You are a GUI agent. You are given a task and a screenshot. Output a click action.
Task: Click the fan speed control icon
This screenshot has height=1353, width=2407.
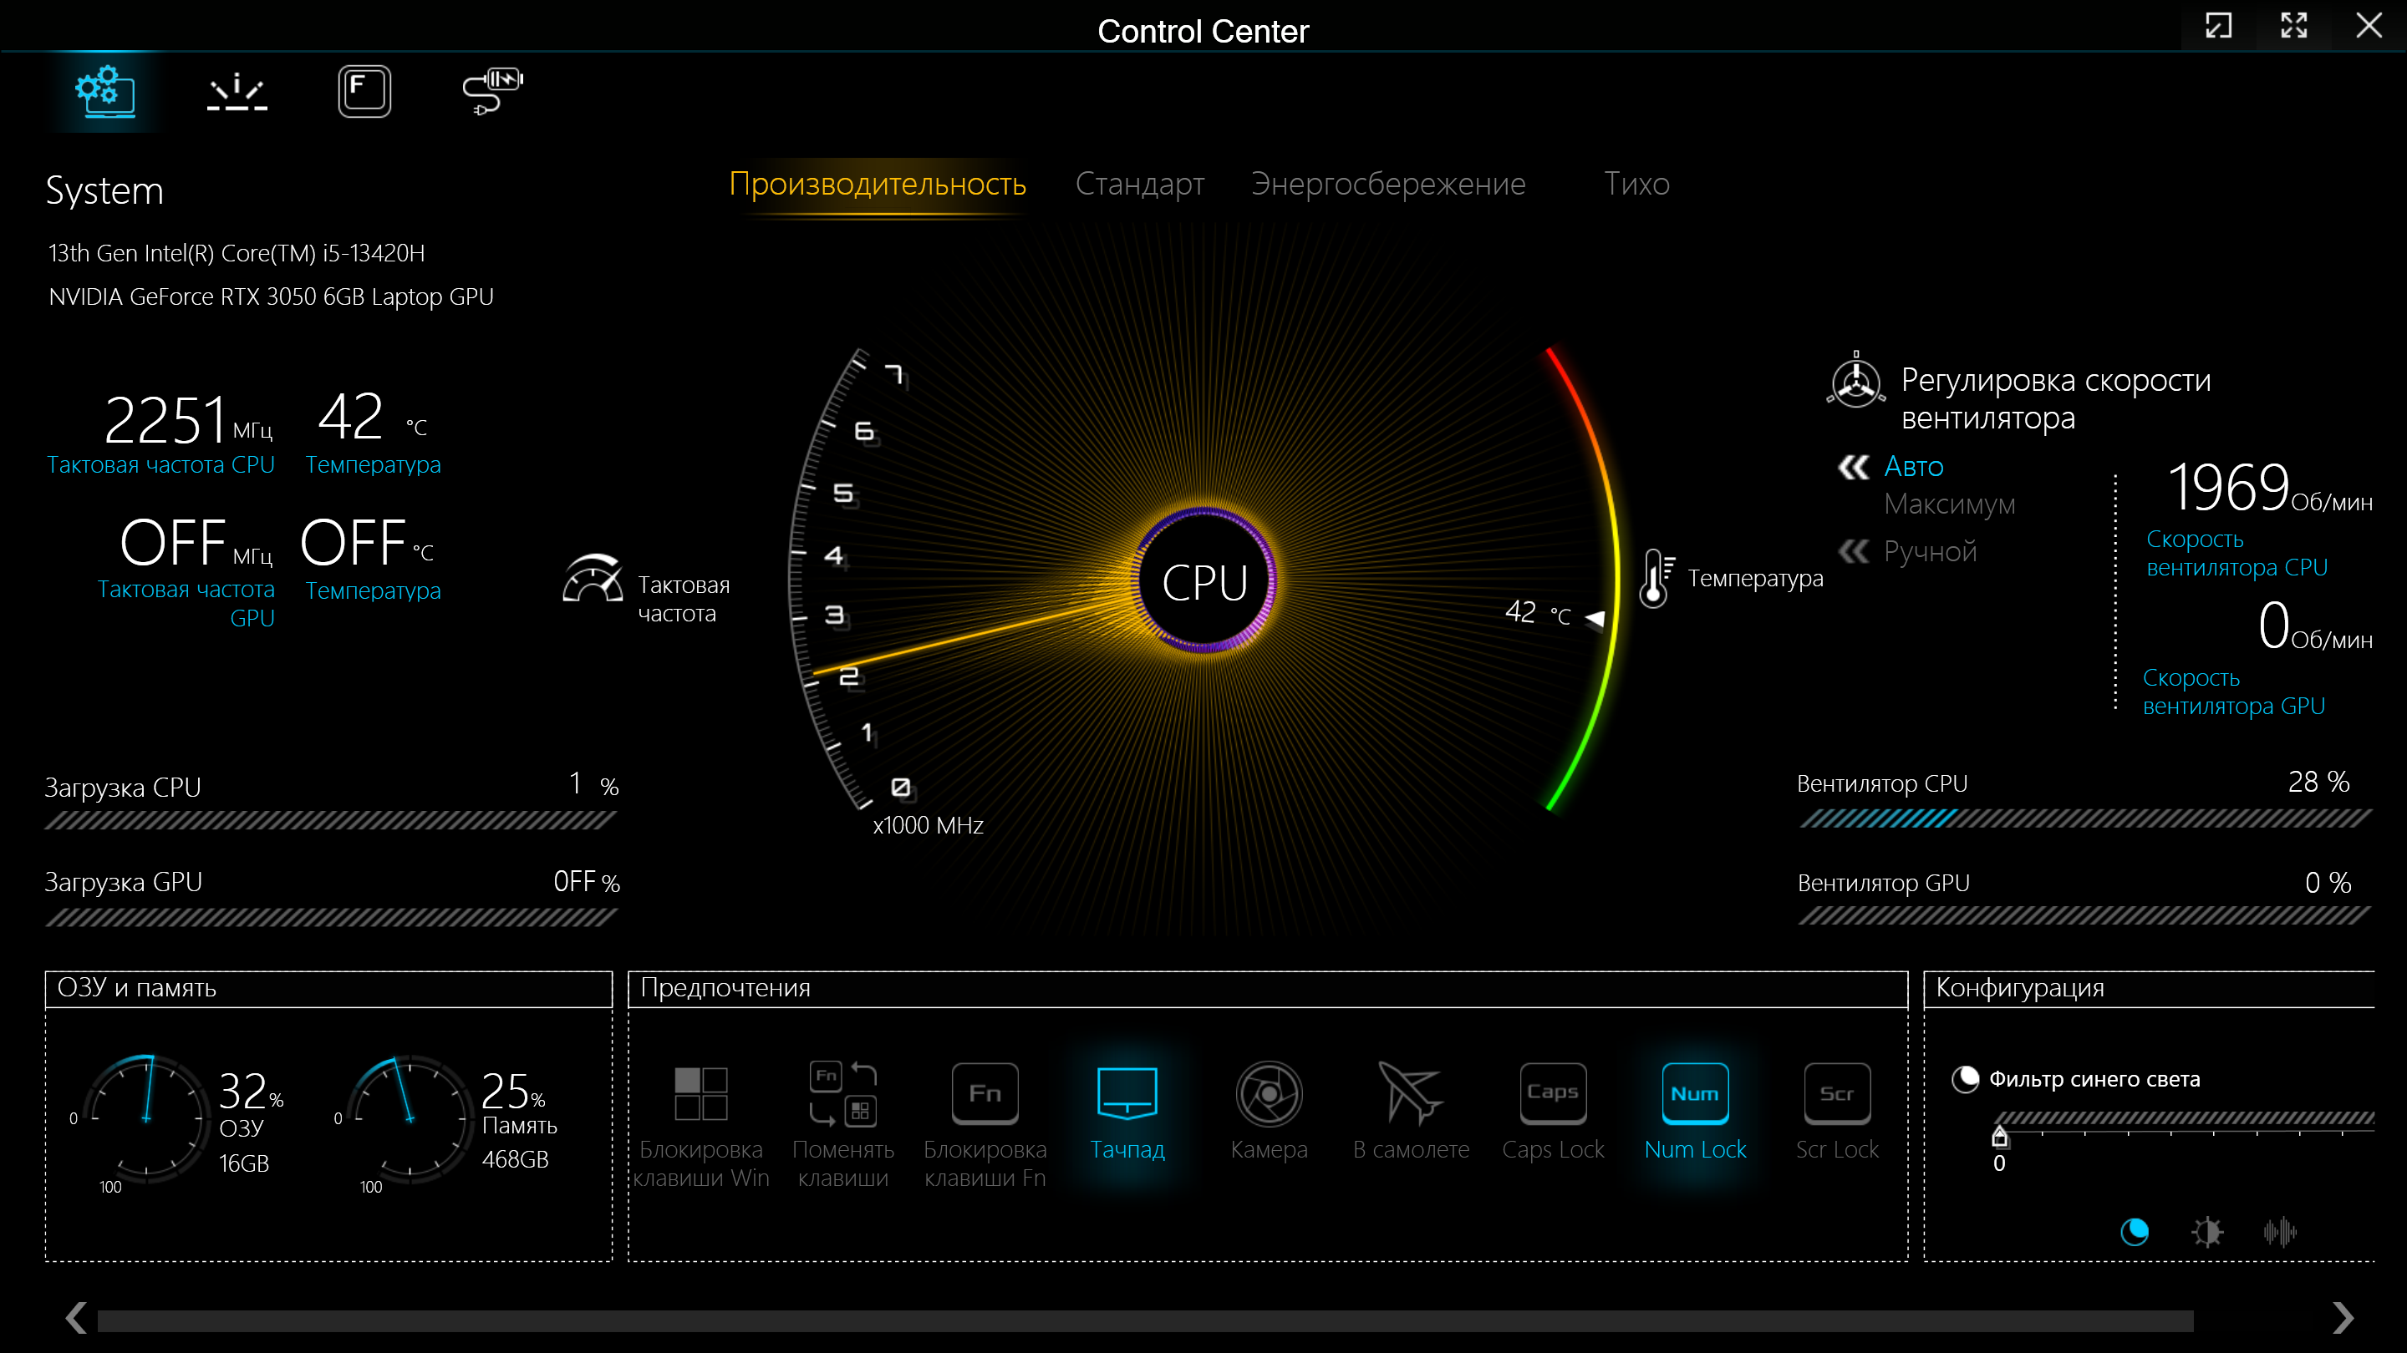1855,381
